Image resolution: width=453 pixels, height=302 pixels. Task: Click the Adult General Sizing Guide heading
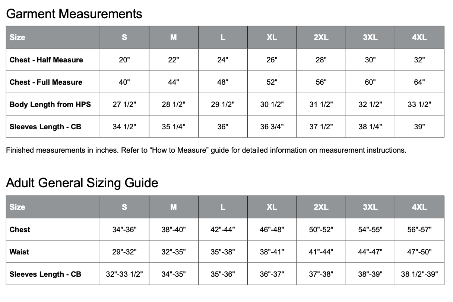pyautogui.click(x=82, y=183)
